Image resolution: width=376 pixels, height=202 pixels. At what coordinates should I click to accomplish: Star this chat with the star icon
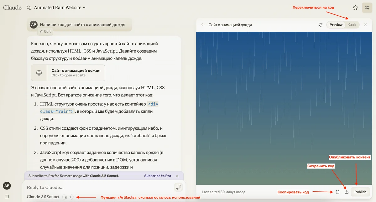(x=355, y=8)
